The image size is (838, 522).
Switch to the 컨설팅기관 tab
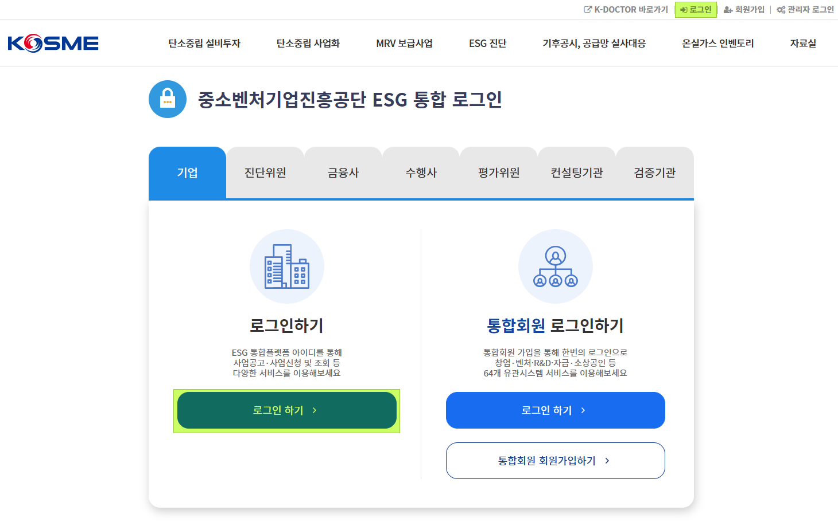click(577, 172)
